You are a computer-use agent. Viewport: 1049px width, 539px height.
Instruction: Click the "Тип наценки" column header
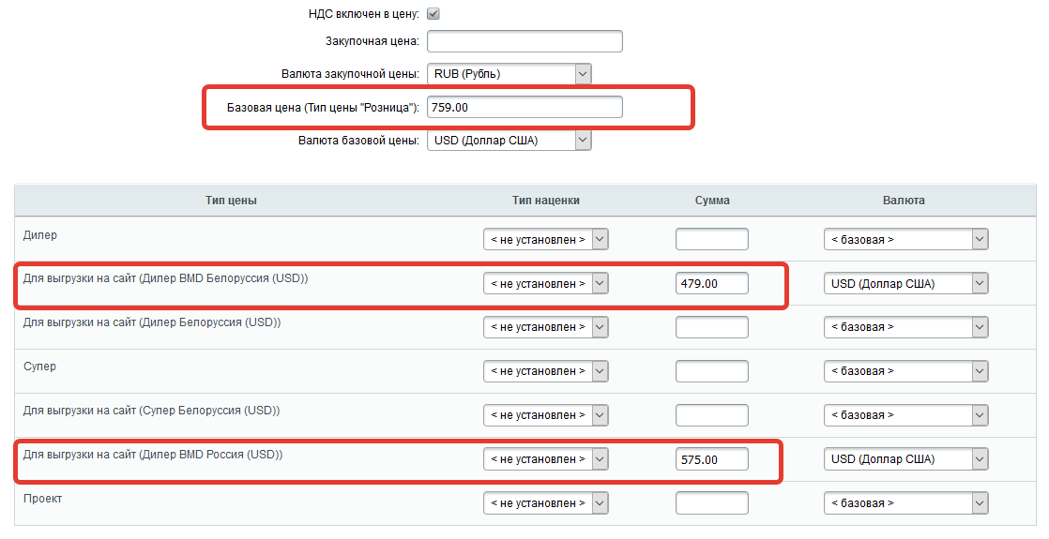(x=546, y=201)
